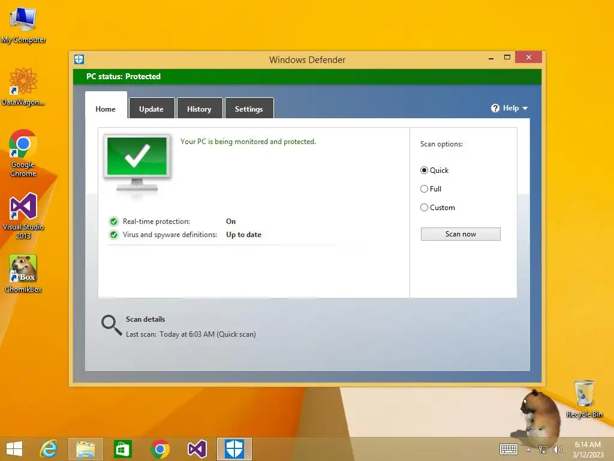Expand the Help dropdown arrow
Viewport: 614px width, 461px height.
(525, 108)
